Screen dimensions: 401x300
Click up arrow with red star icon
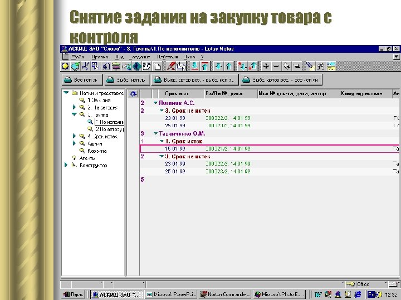click(253, 66)
